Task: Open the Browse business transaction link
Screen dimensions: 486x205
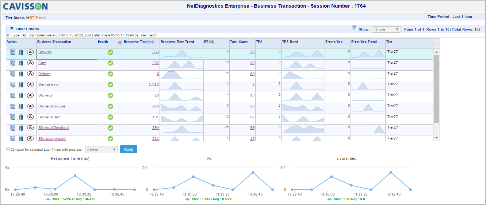Action: [x=45, y=52]
